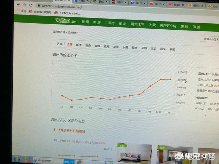Click the wenzhou.anjuke.com address bar

[x=62, y=6]
